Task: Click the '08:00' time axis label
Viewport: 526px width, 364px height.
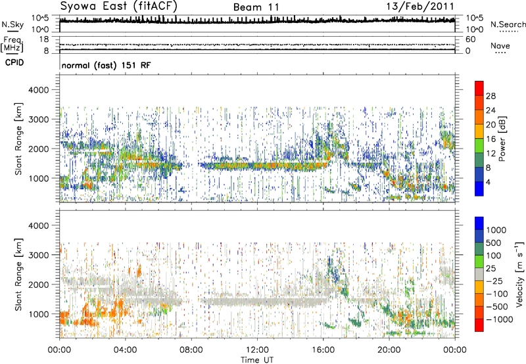Action: [x=191, y=350]
